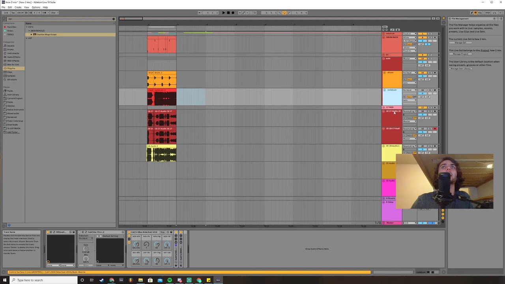
Task: Expand the VST tree folder
Action: coord(27,38)
